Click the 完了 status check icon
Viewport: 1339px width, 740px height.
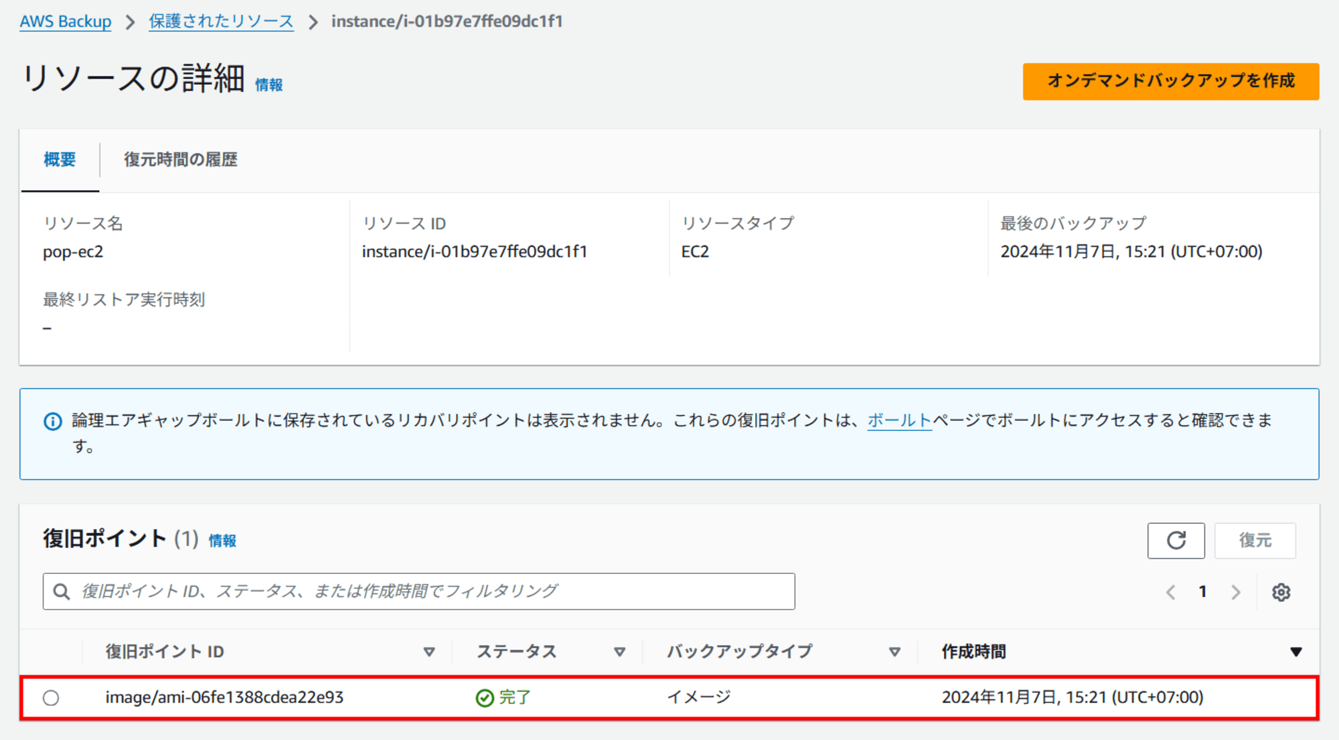[485, 698]
